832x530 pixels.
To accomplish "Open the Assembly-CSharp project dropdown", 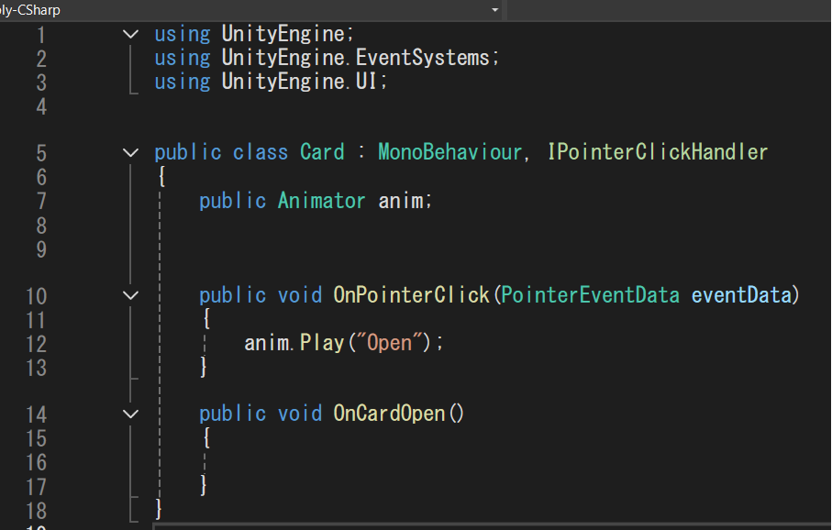I will coord(495,10).
